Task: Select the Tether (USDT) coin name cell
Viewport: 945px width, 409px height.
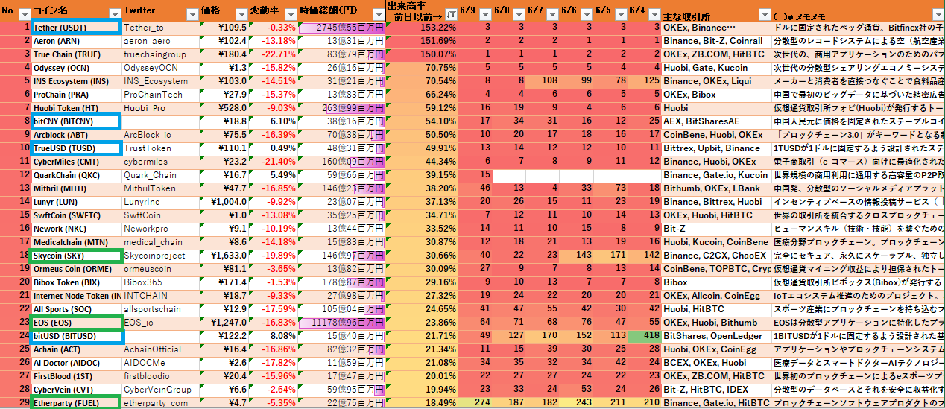Action: (75, 28)
